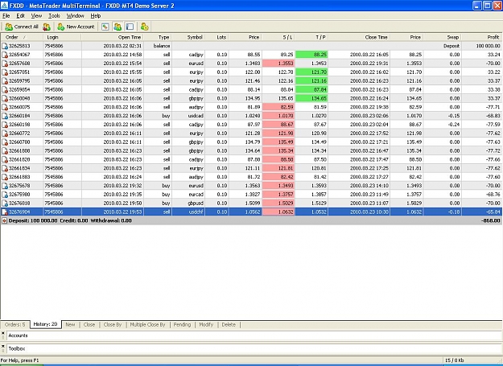This screenshot has width=503, height=366.
Task: Sort by the Open Time column header
Action: click(x=113, y=37)
